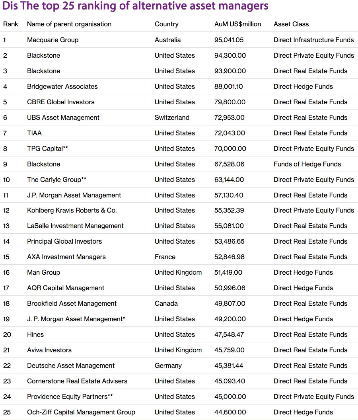Select the 'Name of parent organisation' column header
The image size is (358, 420).
[69, 24]
